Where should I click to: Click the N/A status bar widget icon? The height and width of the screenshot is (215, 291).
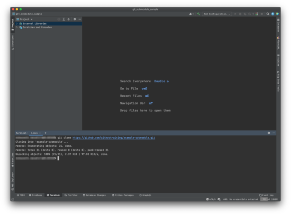click(x=211, y=199)
